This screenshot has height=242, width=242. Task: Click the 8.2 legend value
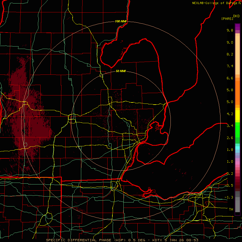click(230, 54)
